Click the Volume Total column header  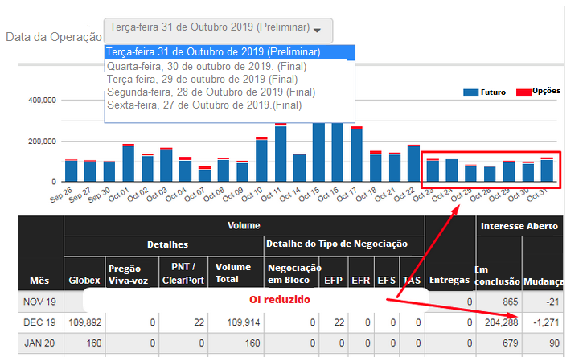pyautogui.click(x=232, y=273)
